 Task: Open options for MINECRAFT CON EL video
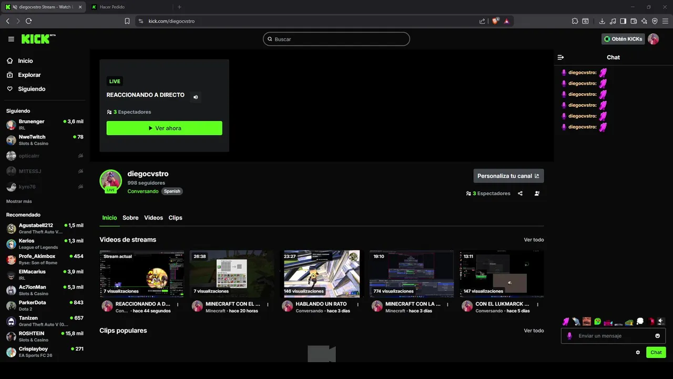(268, 304)
